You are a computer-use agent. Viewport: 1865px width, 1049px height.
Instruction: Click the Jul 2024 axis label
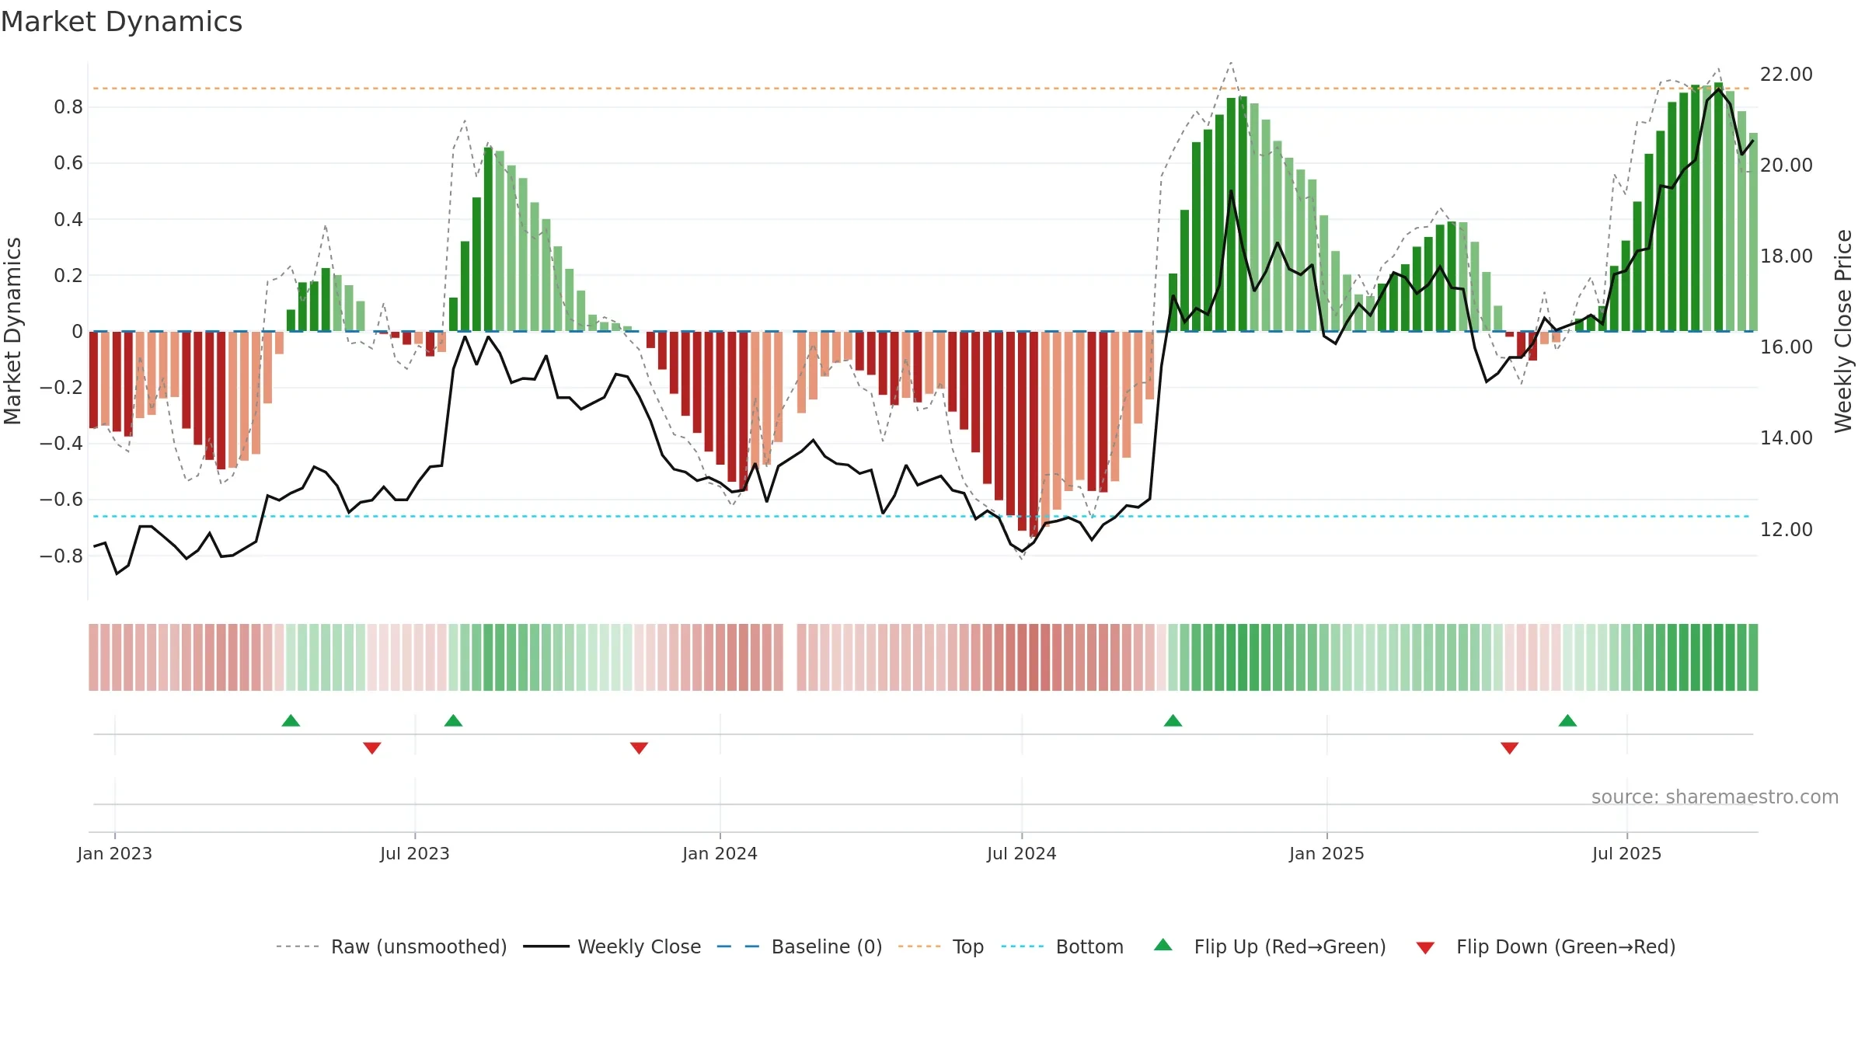click(1022, 853)
